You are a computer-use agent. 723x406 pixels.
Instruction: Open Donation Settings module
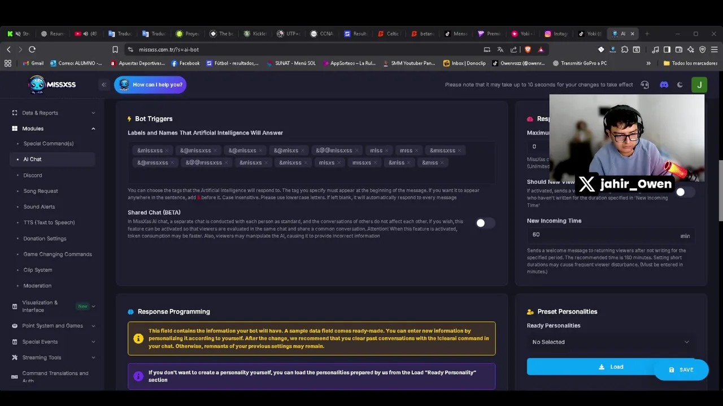pyautogui.click(x=45, y=239)
